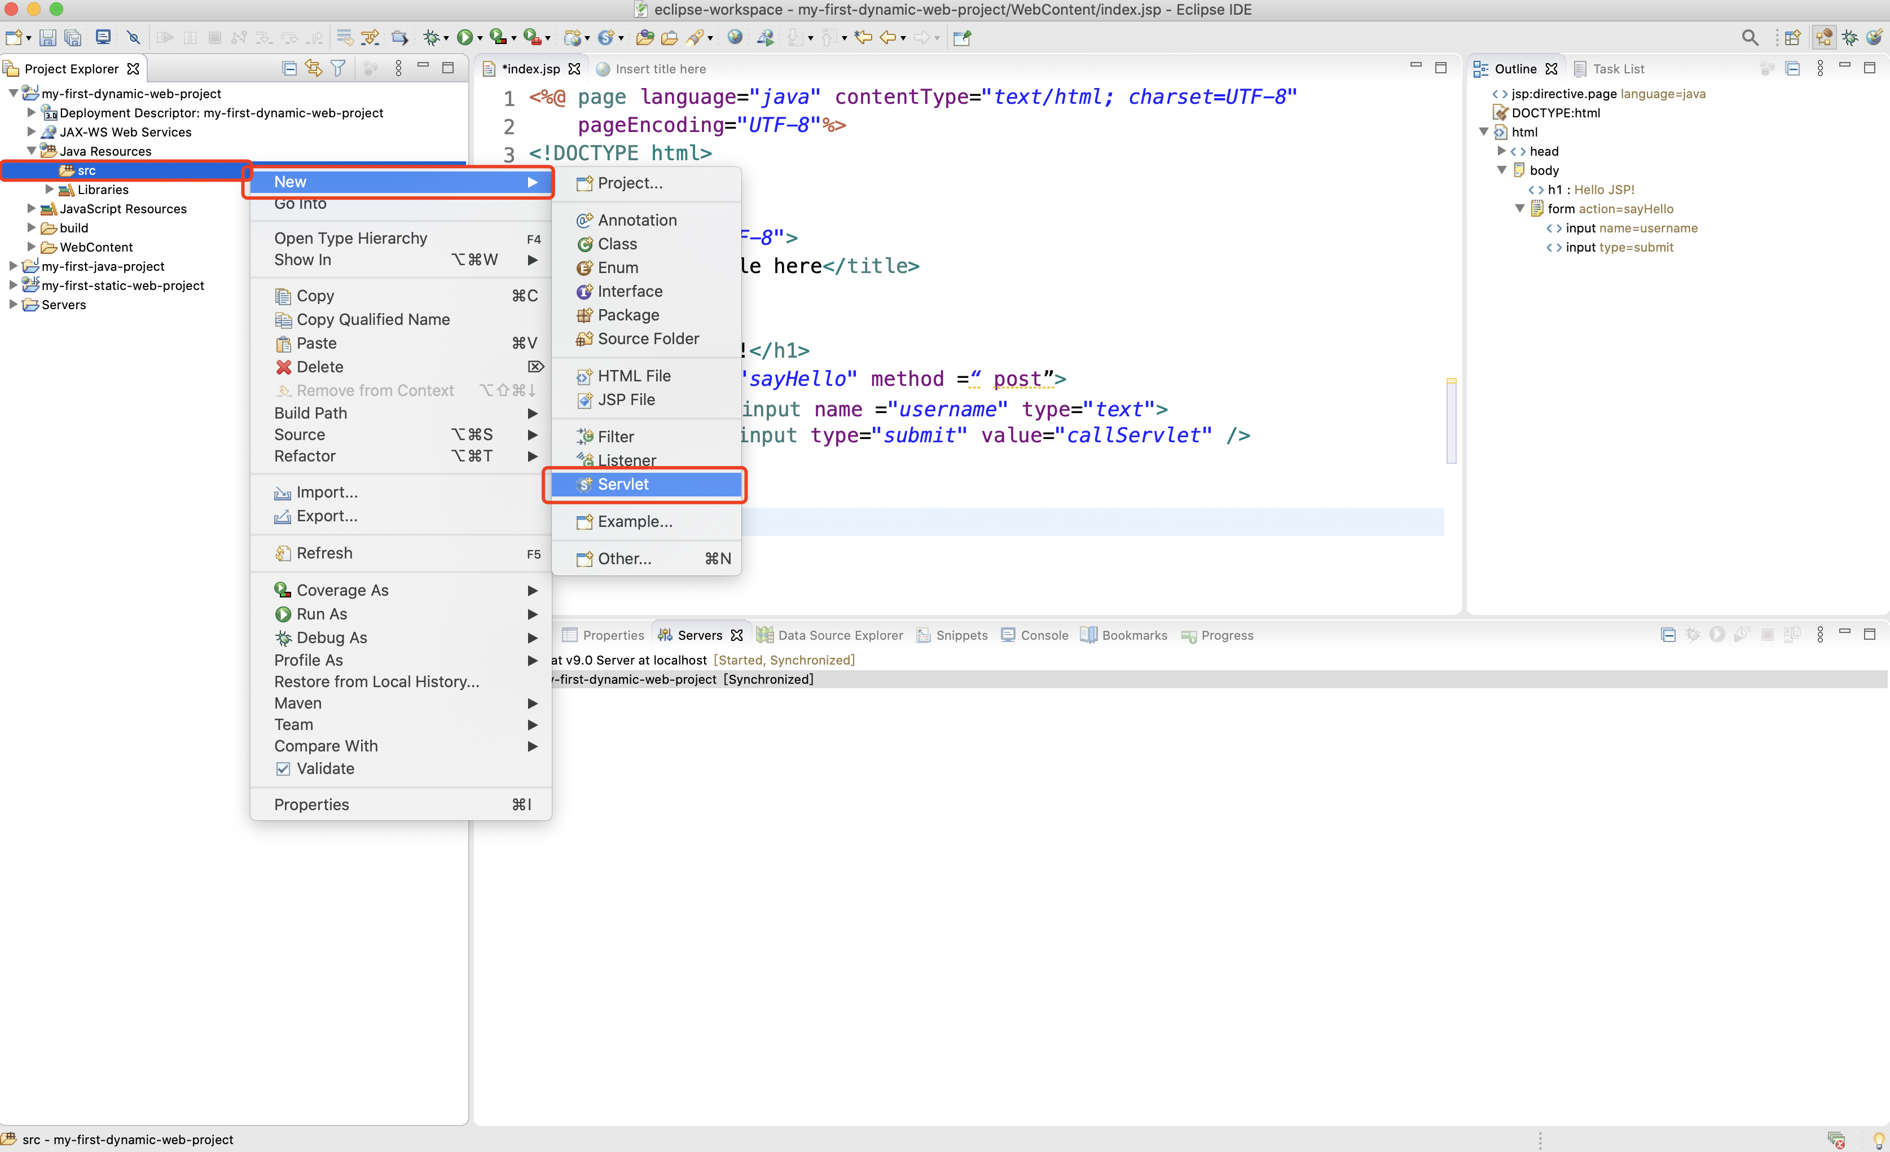
Task: Collapse all in the Project Explorer toolbar
Action: (289, 68)
